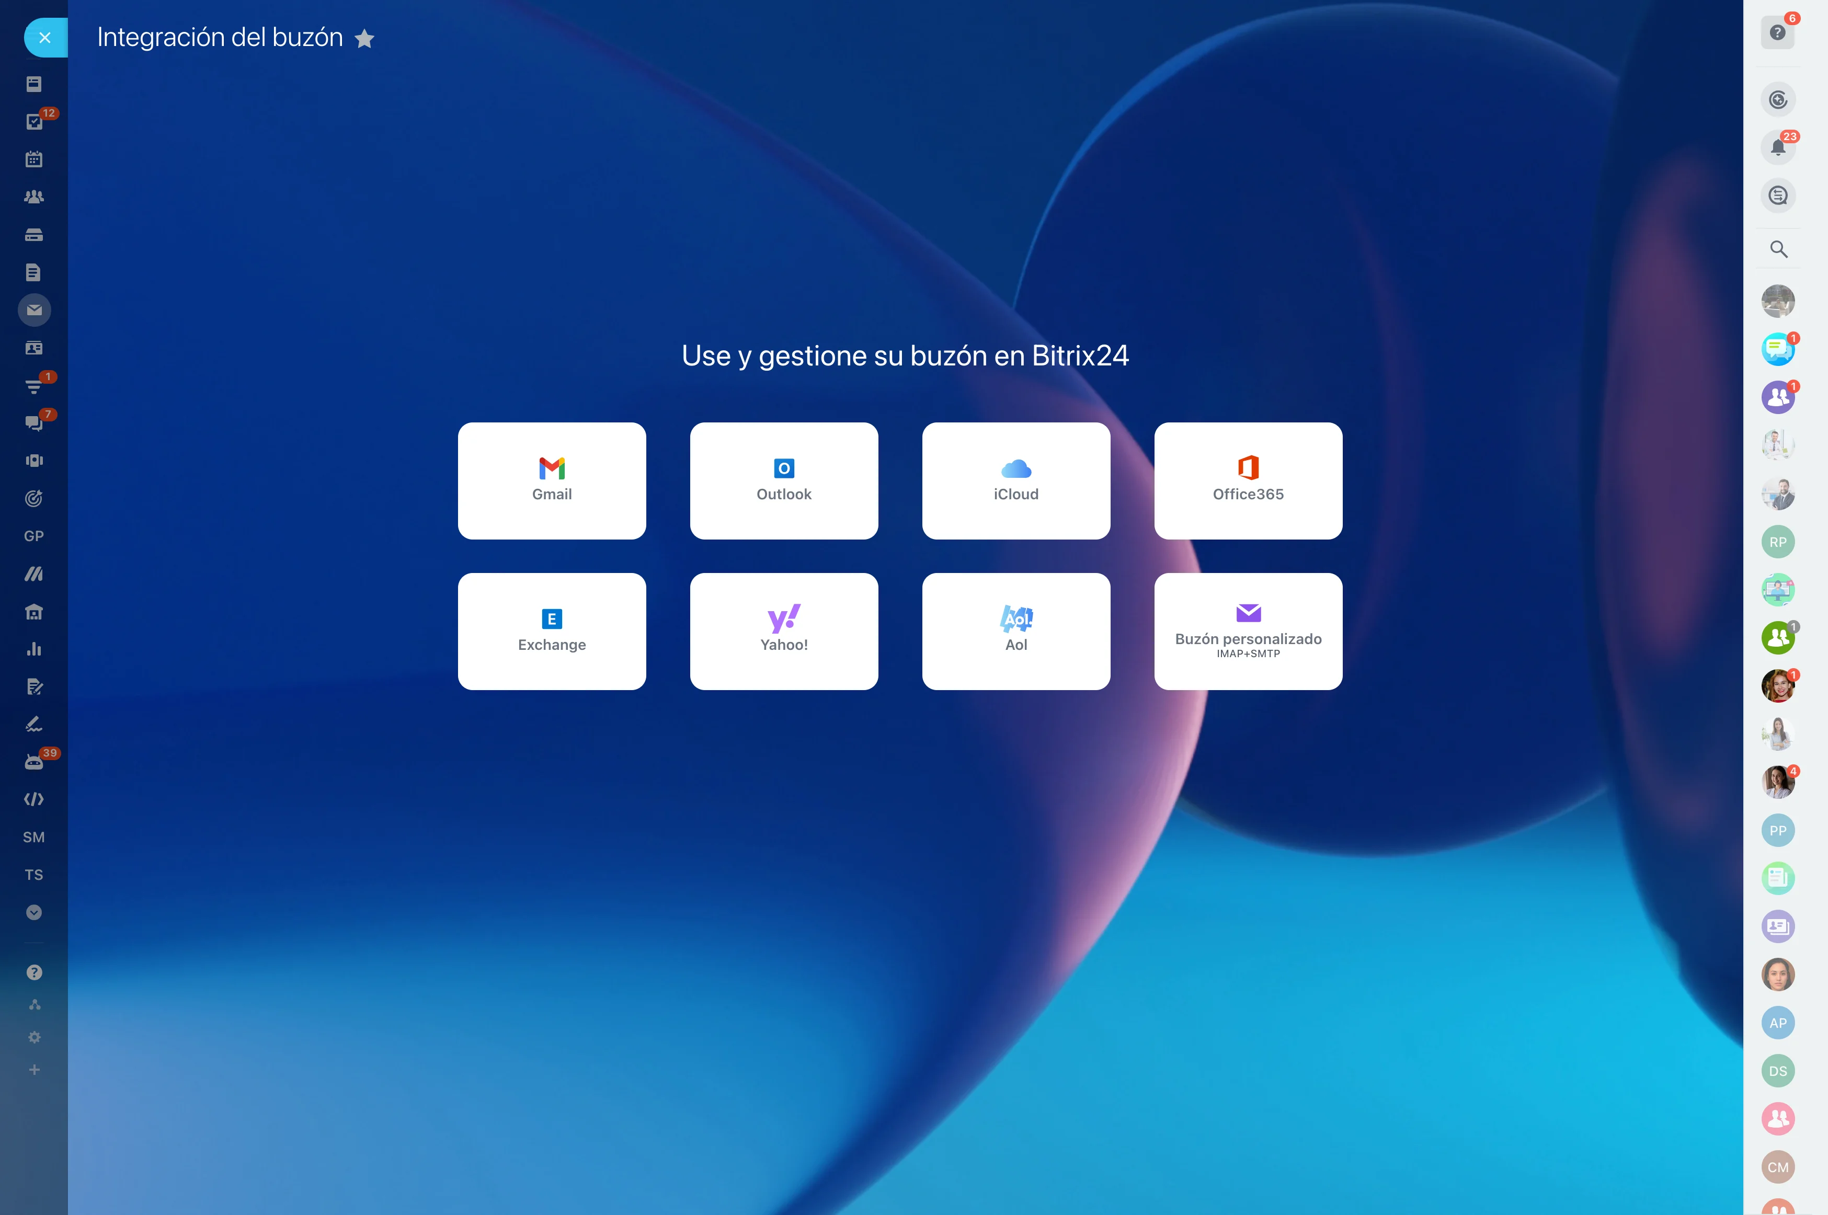Select the Outlook mailbox option

pos(783,480)
